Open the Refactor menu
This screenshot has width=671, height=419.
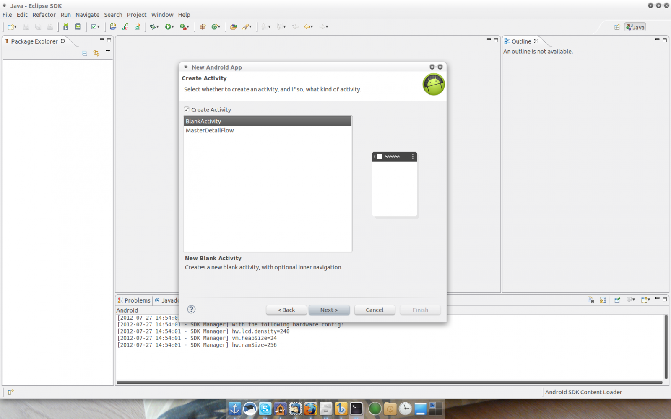click(44, 15)
